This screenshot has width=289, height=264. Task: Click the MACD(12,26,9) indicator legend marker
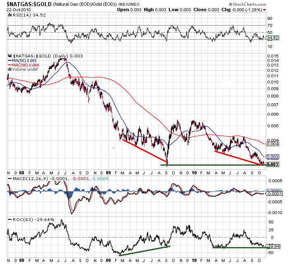tap(9, 178)
